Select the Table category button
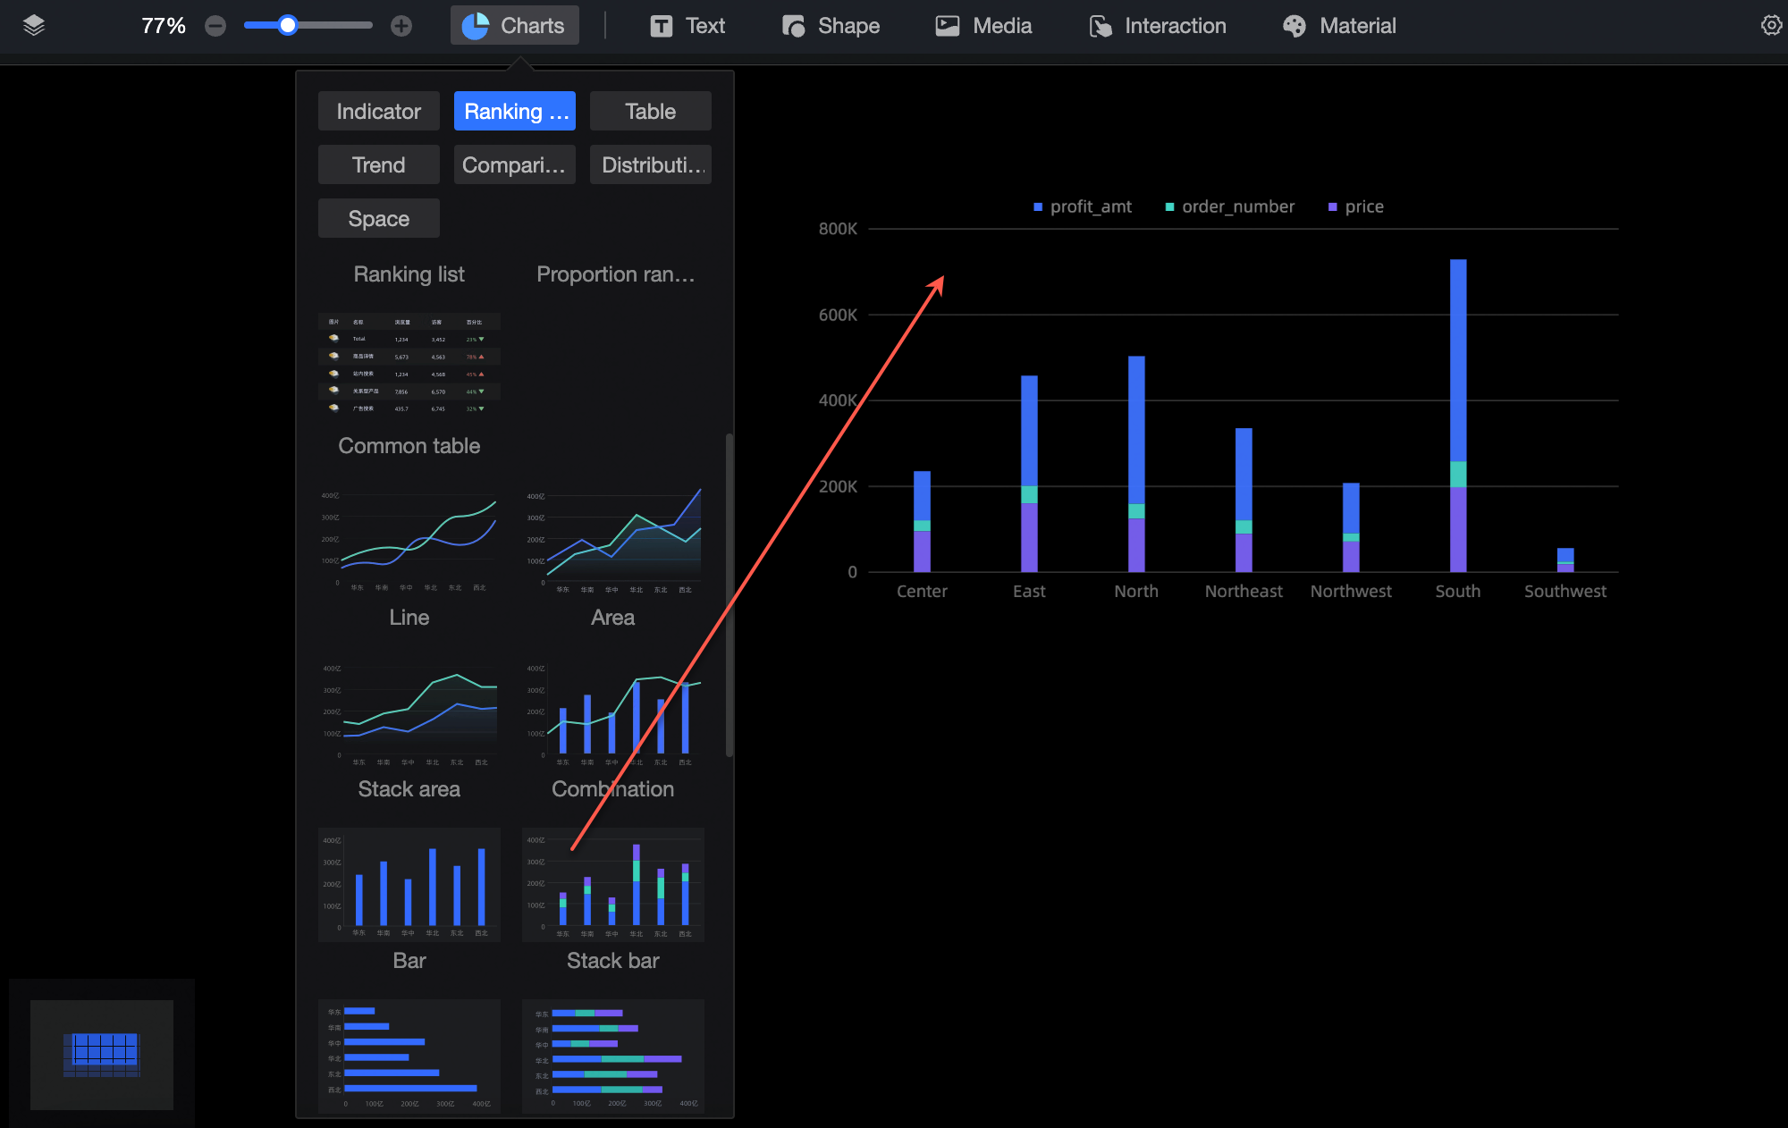Image resolution: width=1788 pixels, height=1128 pixels. click(650, 111)
